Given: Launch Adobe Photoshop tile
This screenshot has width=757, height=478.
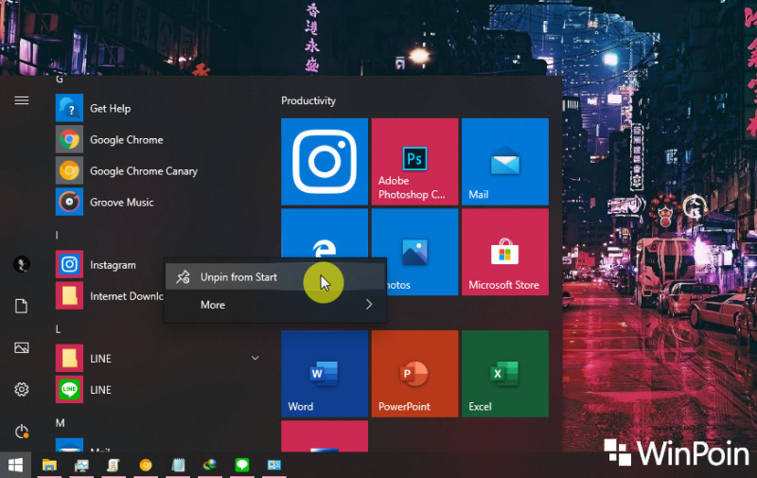Looking at the screenshot, I should click(414, 161).
